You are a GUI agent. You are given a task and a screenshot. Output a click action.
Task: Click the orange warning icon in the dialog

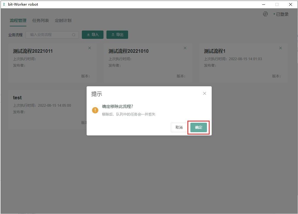point(95,110)
